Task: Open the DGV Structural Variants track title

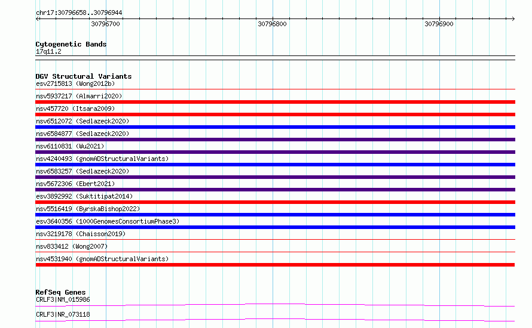Action: (84, 76)
